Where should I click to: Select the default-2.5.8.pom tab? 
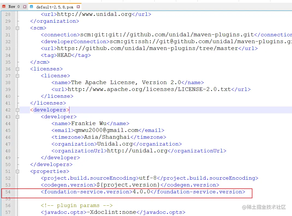point(55,7)
